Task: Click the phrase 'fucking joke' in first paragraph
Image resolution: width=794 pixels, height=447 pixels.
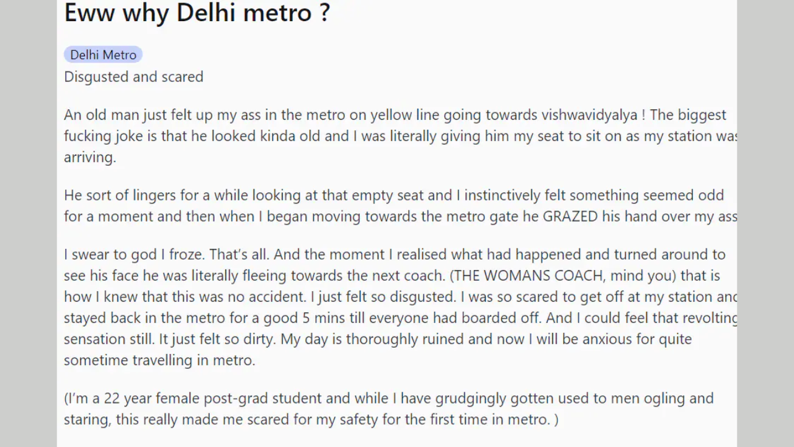Action: coord(103,136)
